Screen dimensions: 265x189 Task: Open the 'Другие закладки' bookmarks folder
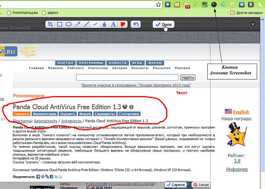point(246,13)
